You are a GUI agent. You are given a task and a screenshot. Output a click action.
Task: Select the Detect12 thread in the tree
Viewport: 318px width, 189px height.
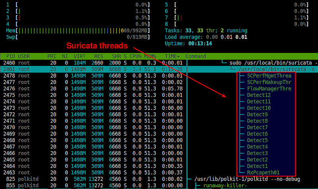point(259,95)
